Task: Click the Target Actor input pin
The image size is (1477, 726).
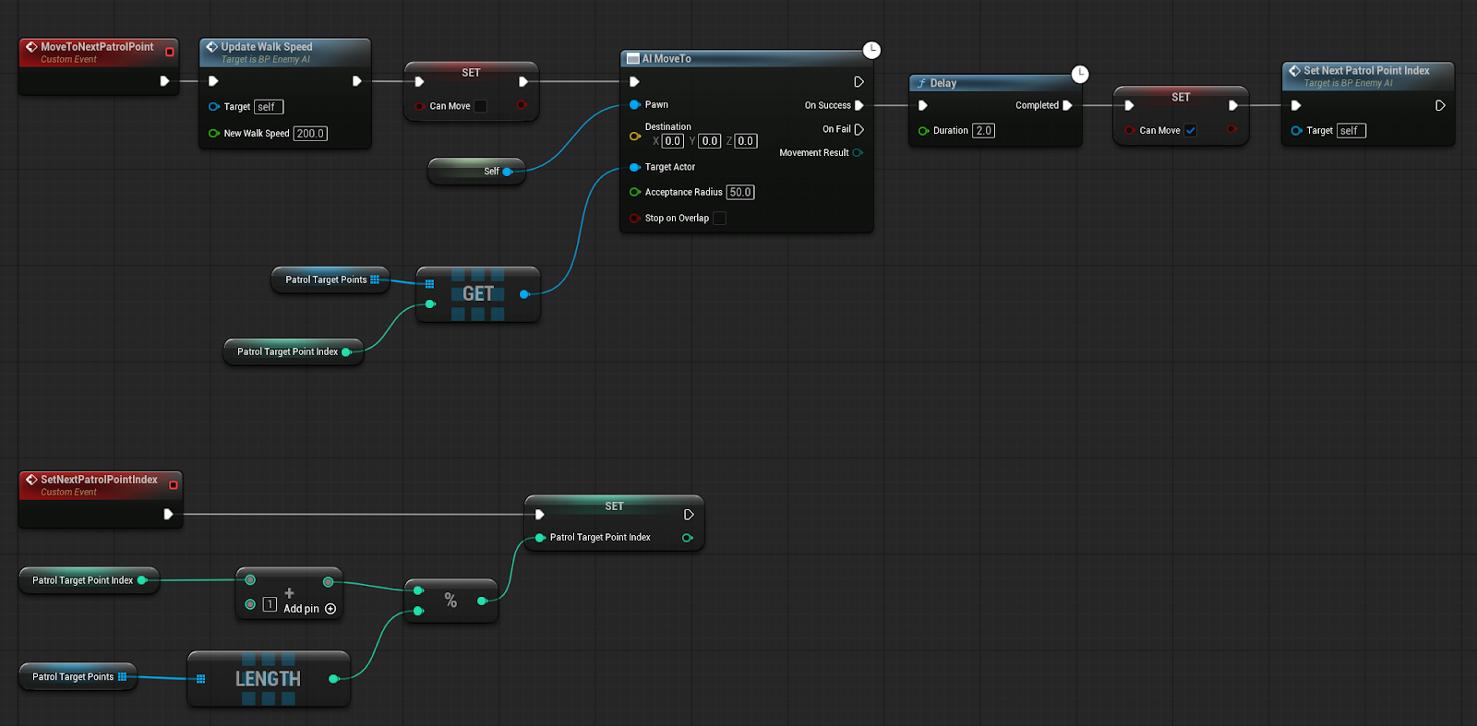Action: [x=635, y=168]
